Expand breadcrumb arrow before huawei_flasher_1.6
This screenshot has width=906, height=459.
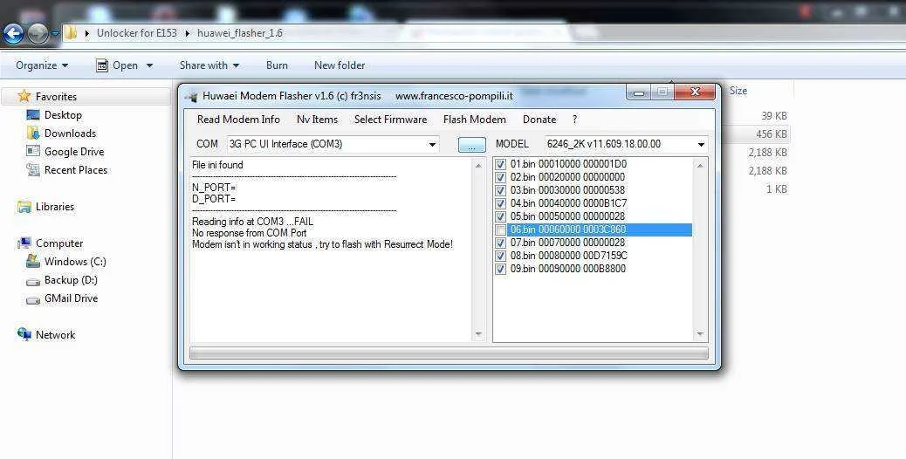coord(187,33)
